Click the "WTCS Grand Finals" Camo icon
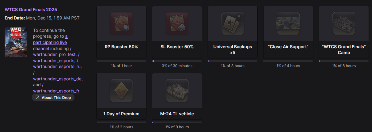 pos(344,23)
